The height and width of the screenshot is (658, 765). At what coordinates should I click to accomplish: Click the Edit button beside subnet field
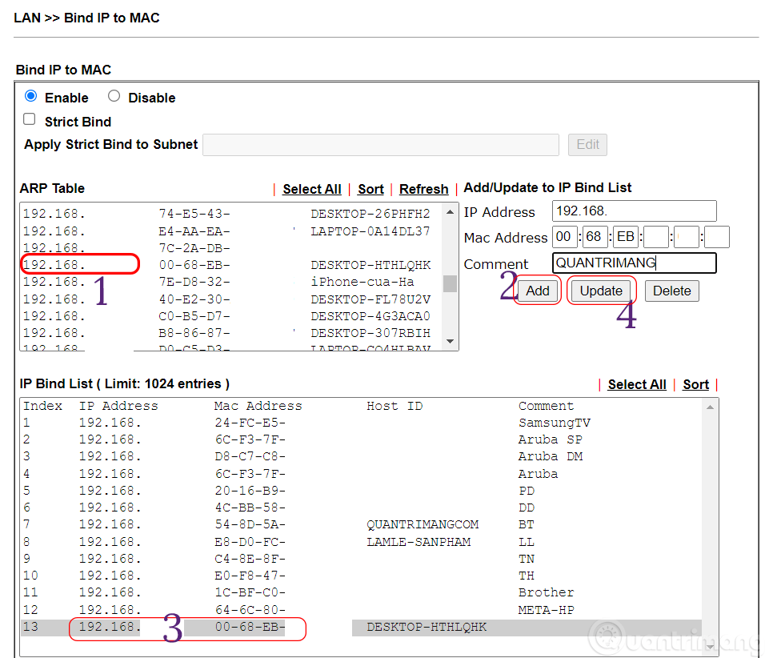coord(587,144)
